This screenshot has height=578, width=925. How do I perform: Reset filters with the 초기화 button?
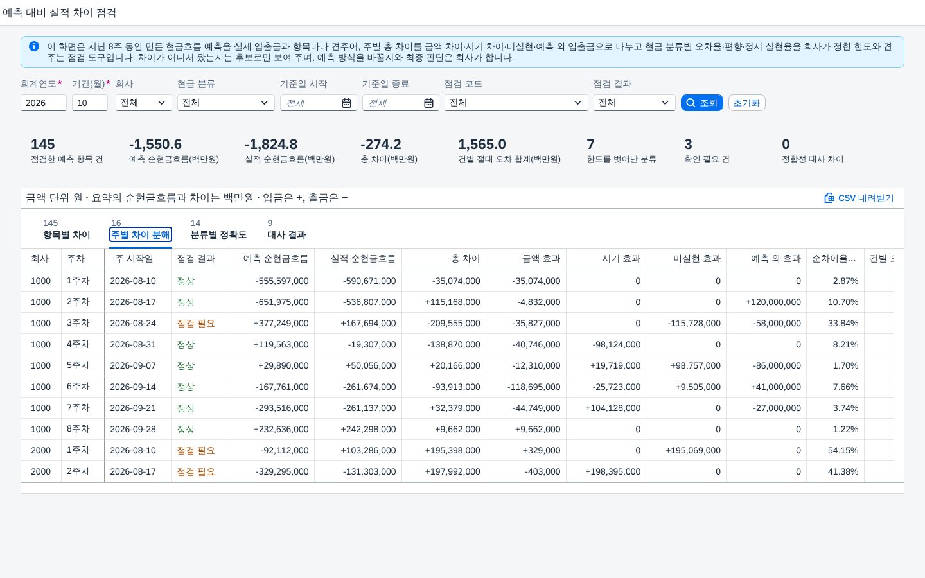747,103
